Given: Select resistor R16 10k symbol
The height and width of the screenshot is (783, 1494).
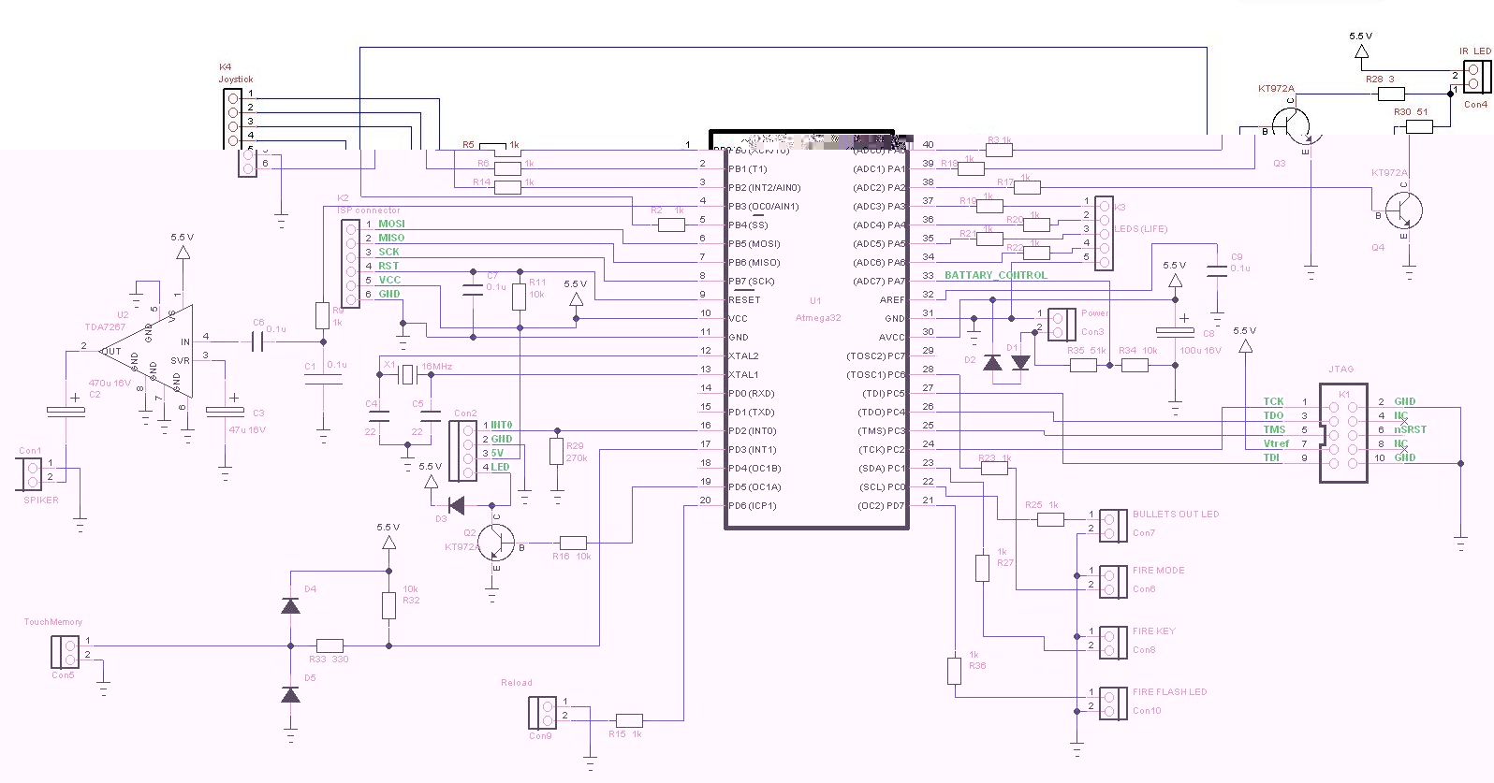Looking at the screenshot, I should (x=573, y=543).
